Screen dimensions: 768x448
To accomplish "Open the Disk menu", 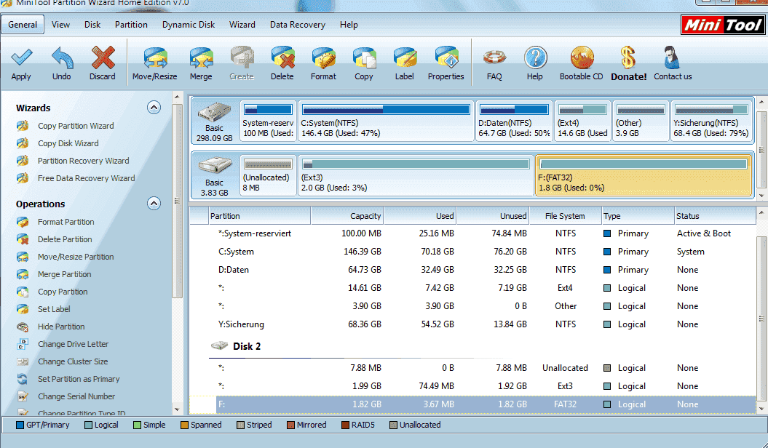I will (x=92, y=25).
